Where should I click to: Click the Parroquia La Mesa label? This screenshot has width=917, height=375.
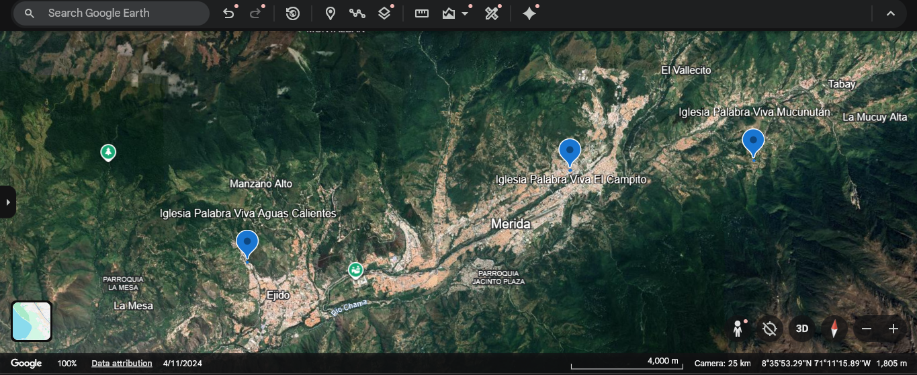click(124, 283)
